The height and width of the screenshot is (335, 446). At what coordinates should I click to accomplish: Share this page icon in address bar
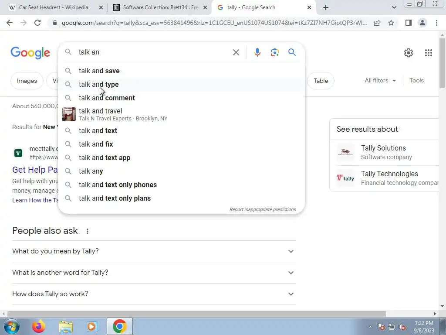click(377, 23)
